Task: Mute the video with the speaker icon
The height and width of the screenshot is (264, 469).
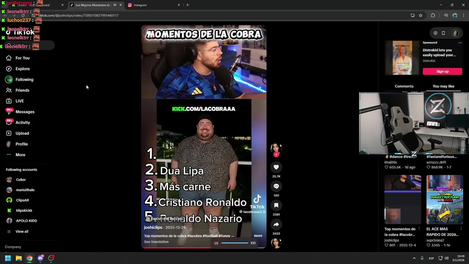Action: pyautogui.click(x=216, y=243)
